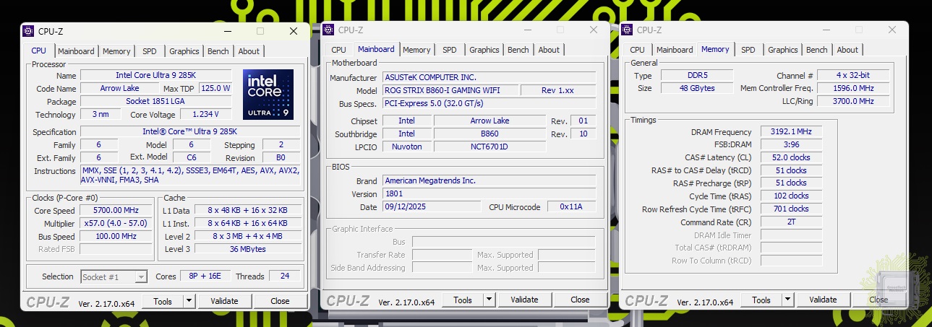The width and height of the screenshot is (932, 327).
Task: Select the Graphics tab in the Mainboard window
Action: [x=484, y=50]
